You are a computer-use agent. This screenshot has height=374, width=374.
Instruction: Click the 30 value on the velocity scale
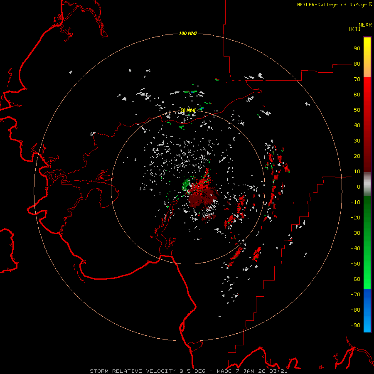[357, 141]
